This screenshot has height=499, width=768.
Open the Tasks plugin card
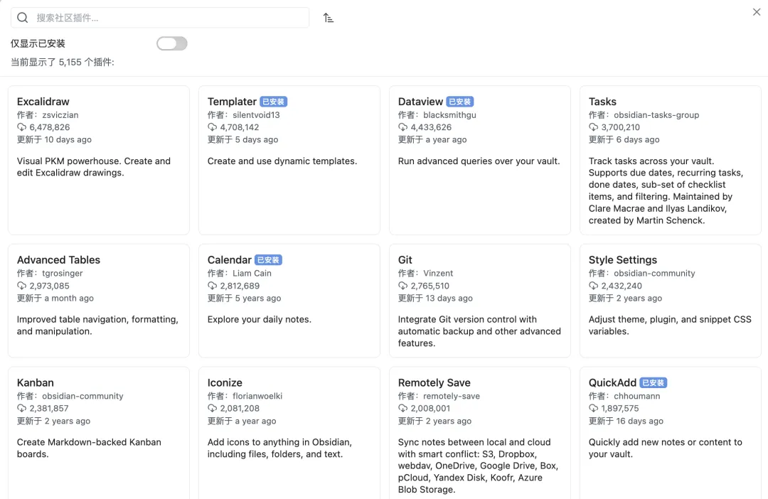(671, 160)
